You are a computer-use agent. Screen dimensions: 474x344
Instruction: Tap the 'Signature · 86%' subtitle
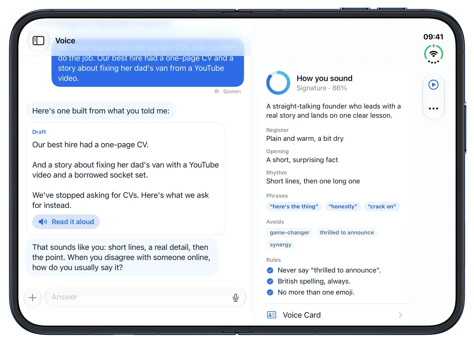pyautogui.click(x=321, y=88)
